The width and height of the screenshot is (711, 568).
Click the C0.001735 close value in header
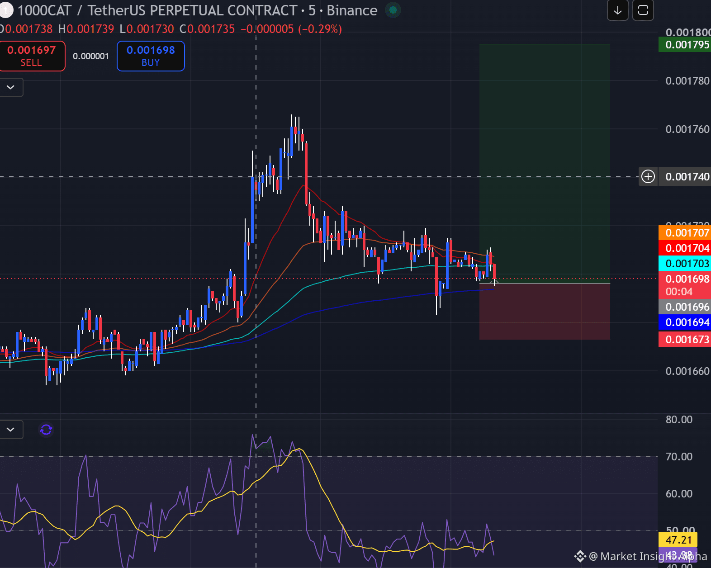pos(207,29)
